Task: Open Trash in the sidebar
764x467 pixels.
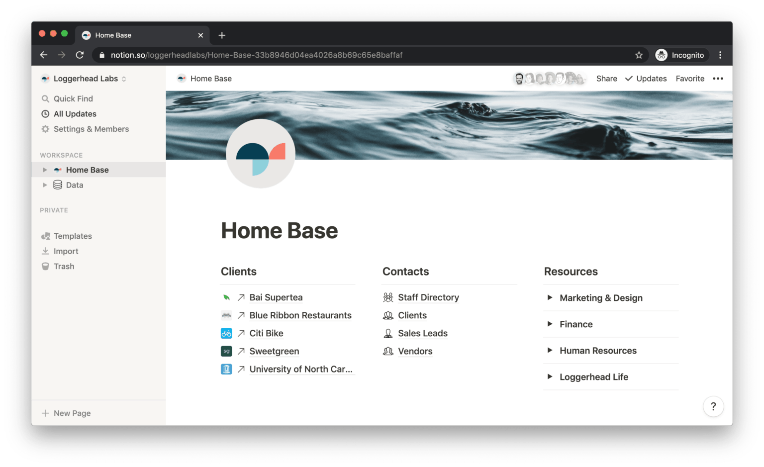Action: [x=64, y=267]
